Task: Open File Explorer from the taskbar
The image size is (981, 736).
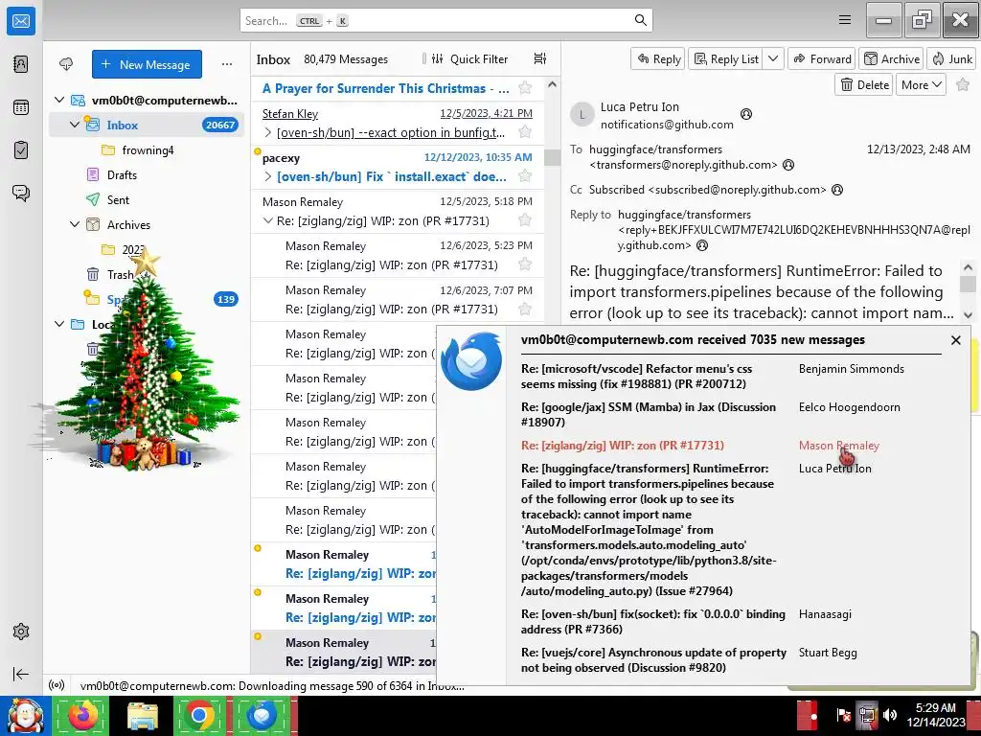Action: (x=142, y=715)
